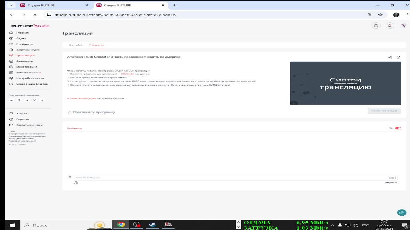The image size is (410, 230).
Task: Toggle the Чат switch off
Action: click(398, 128)
